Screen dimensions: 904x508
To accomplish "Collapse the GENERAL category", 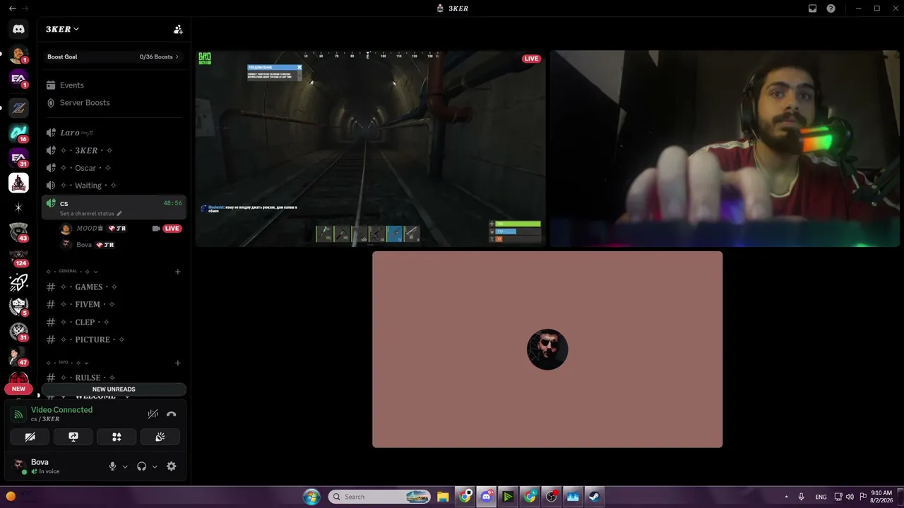I will 72,272.
